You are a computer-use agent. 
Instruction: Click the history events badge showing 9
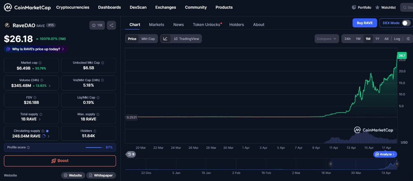click(x=131, y=154)
